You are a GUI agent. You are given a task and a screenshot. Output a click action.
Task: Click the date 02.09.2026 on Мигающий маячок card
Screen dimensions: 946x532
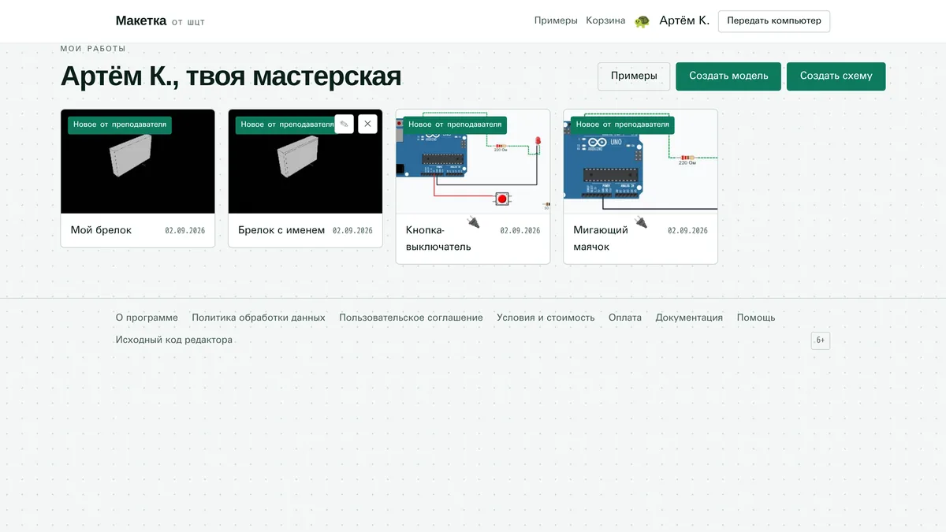click(687, 231)
